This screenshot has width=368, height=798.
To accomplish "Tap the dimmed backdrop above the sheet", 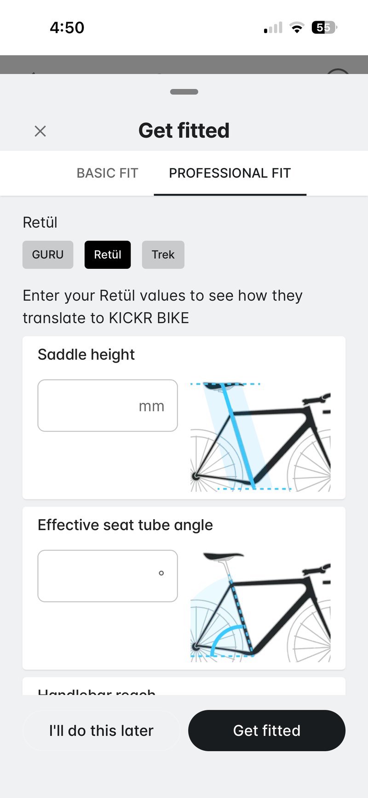I will tap(184, 64).
